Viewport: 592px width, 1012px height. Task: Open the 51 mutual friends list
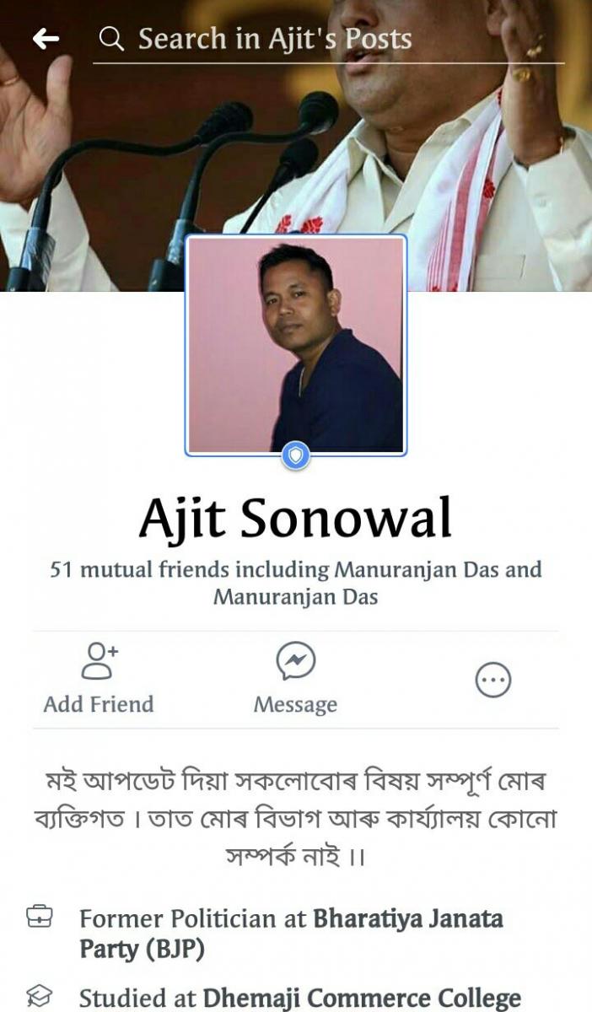[x=296, y=583]
